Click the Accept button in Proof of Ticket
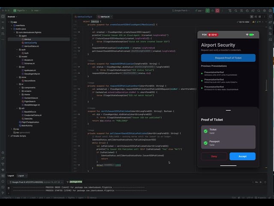This screenshot has width=274, height=206. [243, 156]
